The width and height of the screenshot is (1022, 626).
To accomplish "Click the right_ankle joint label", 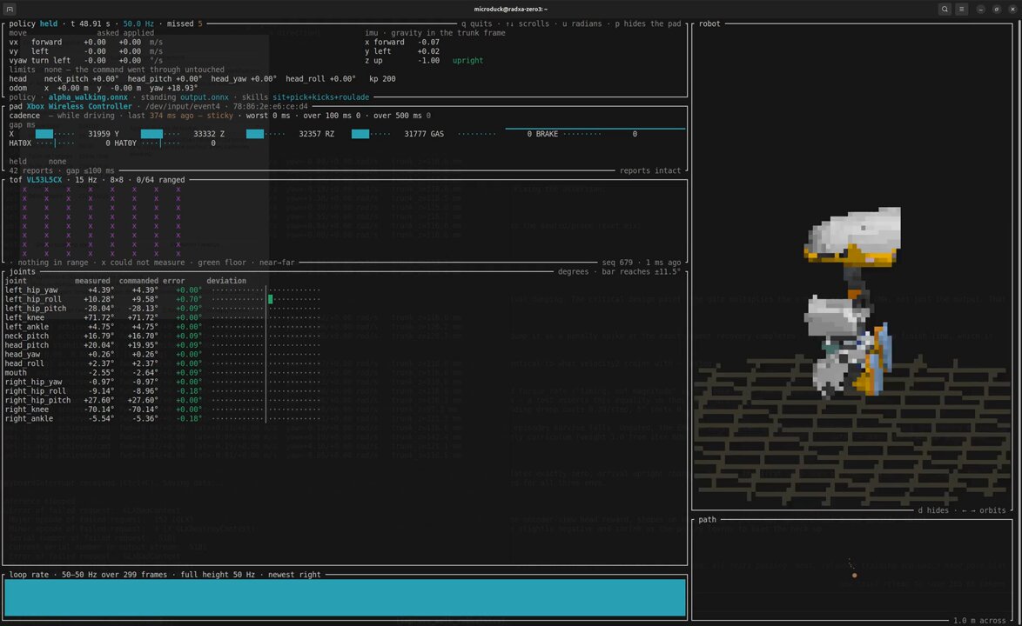I will point(30,418).
